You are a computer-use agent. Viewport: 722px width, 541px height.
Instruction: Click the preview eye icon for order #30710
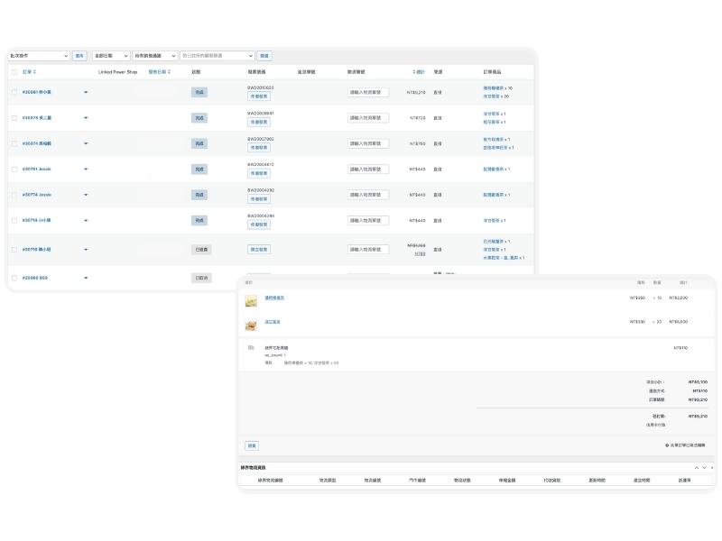tap(87, 249)
